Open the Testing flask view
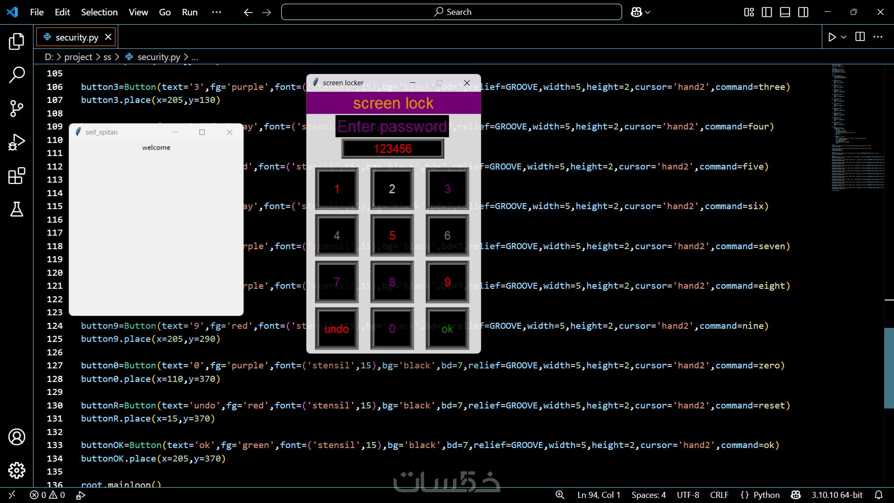894x503 pixels. pos(17,210)
